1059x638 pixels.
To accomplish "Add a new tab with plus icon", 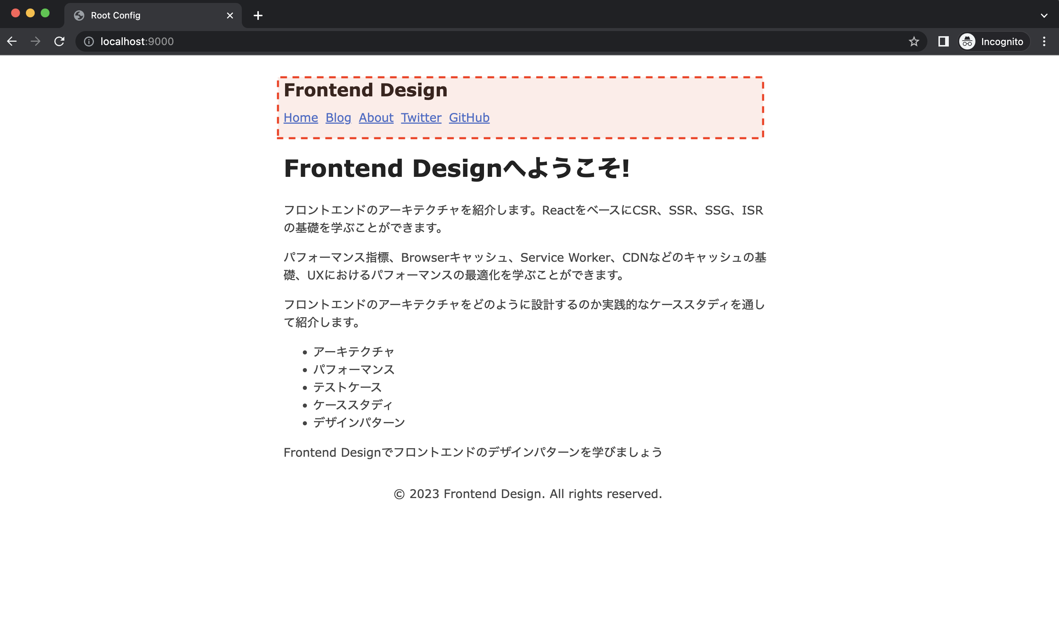I will (258, 16).
